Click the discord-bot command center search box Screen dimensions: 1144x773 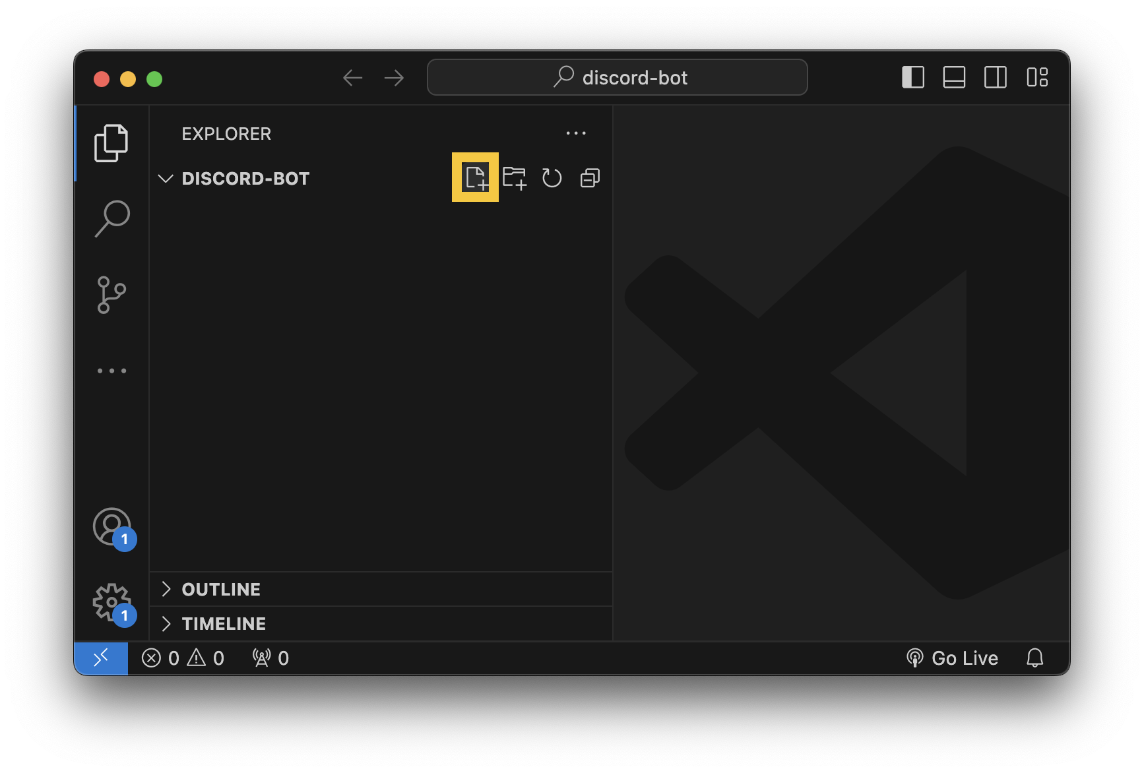(618, 77)
